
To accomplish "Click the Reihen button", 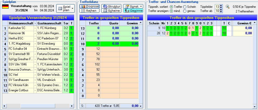I will [89, 11].
